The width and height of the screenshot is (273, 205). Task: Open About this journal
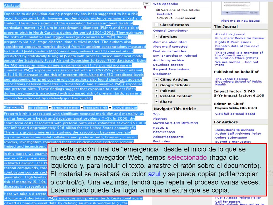[x=230, y=34]
